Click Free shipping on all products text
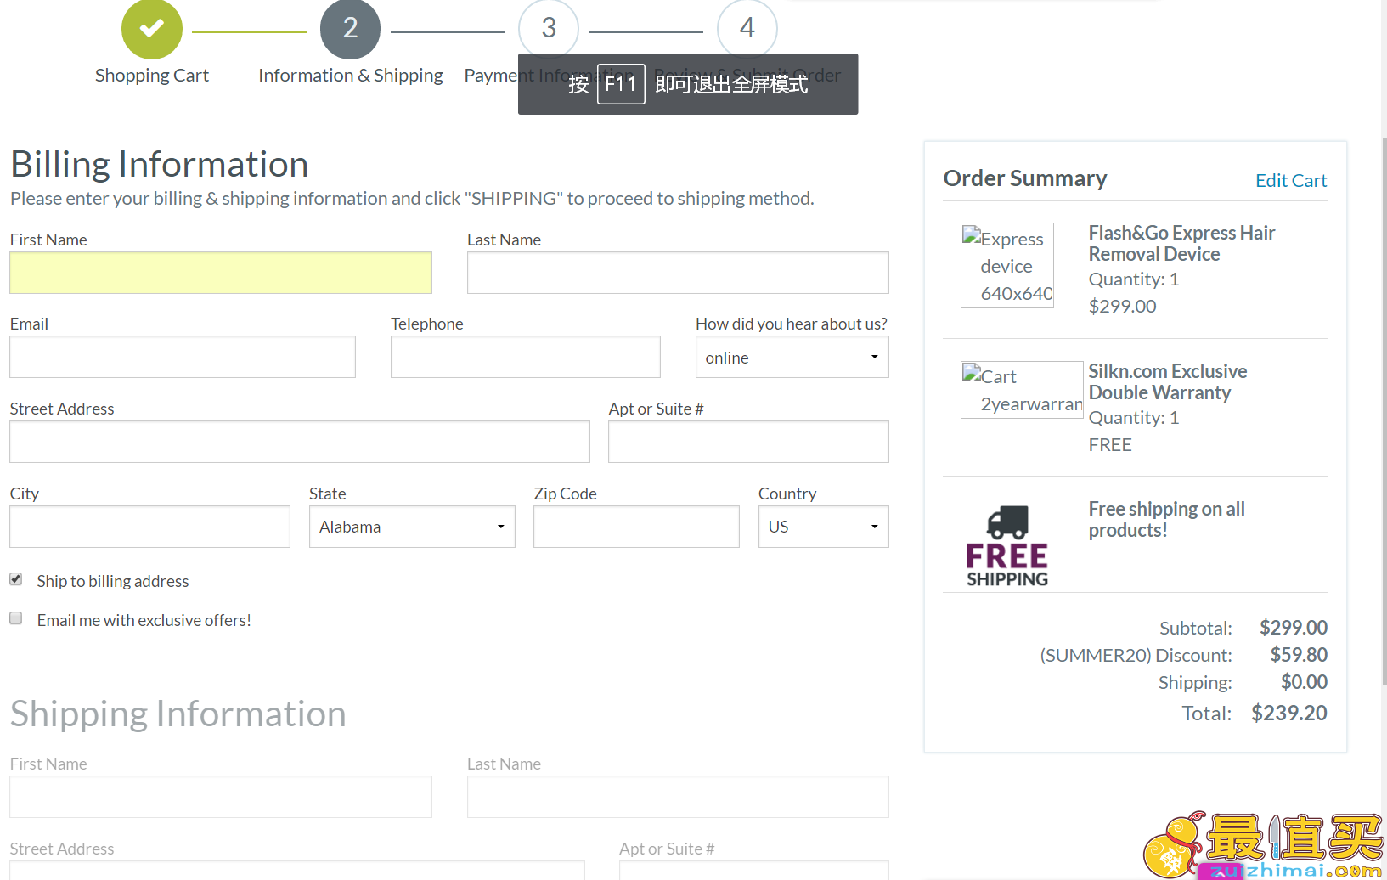 [x=1167, y=520]
